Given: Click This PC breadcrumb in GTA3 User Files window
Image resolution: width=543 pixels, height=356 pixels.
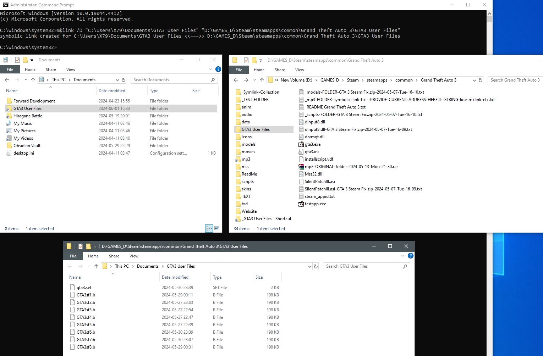Looking at the screenshot, I should pos(122,266).
